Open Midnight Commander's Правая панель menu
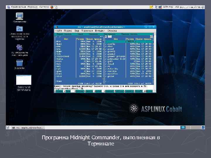 [x=129, y=34]
